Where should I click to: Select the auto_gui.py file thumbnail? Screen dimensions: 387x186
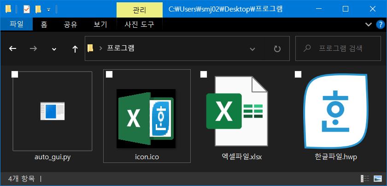53,111
